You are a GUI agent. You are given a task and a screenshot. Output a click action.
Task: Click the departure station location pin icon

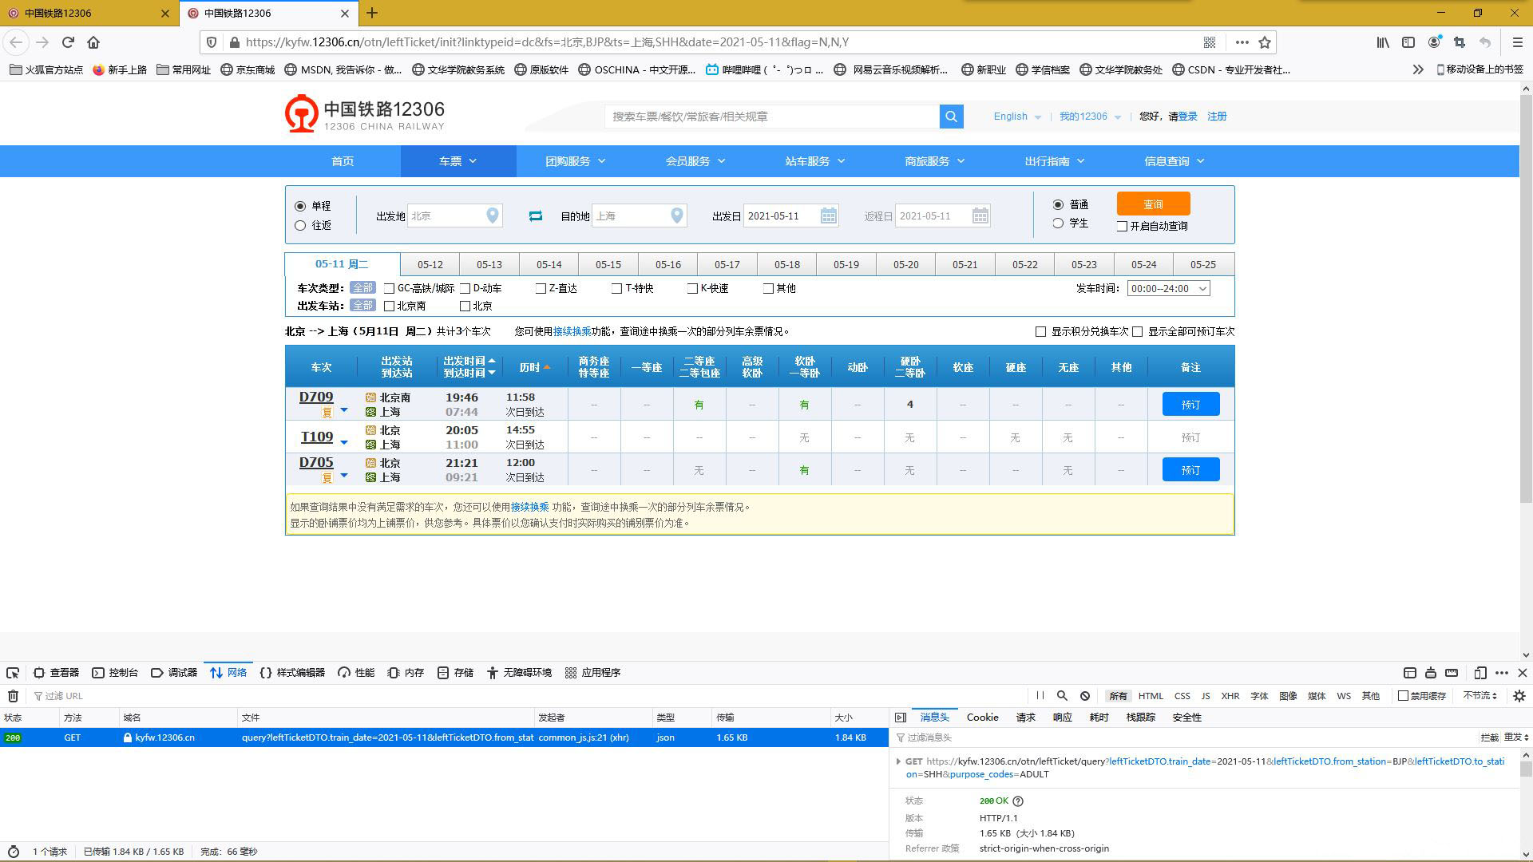tap(493, 215)
